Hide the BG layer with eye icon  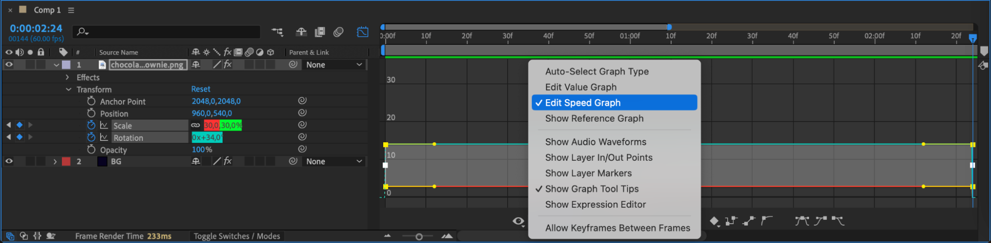tap(9, 161)
